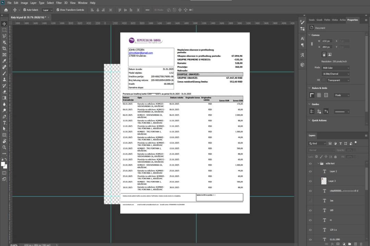Select the Dodge tool
Viewport: 370px width, 246px height.
(x=4, y=110)
